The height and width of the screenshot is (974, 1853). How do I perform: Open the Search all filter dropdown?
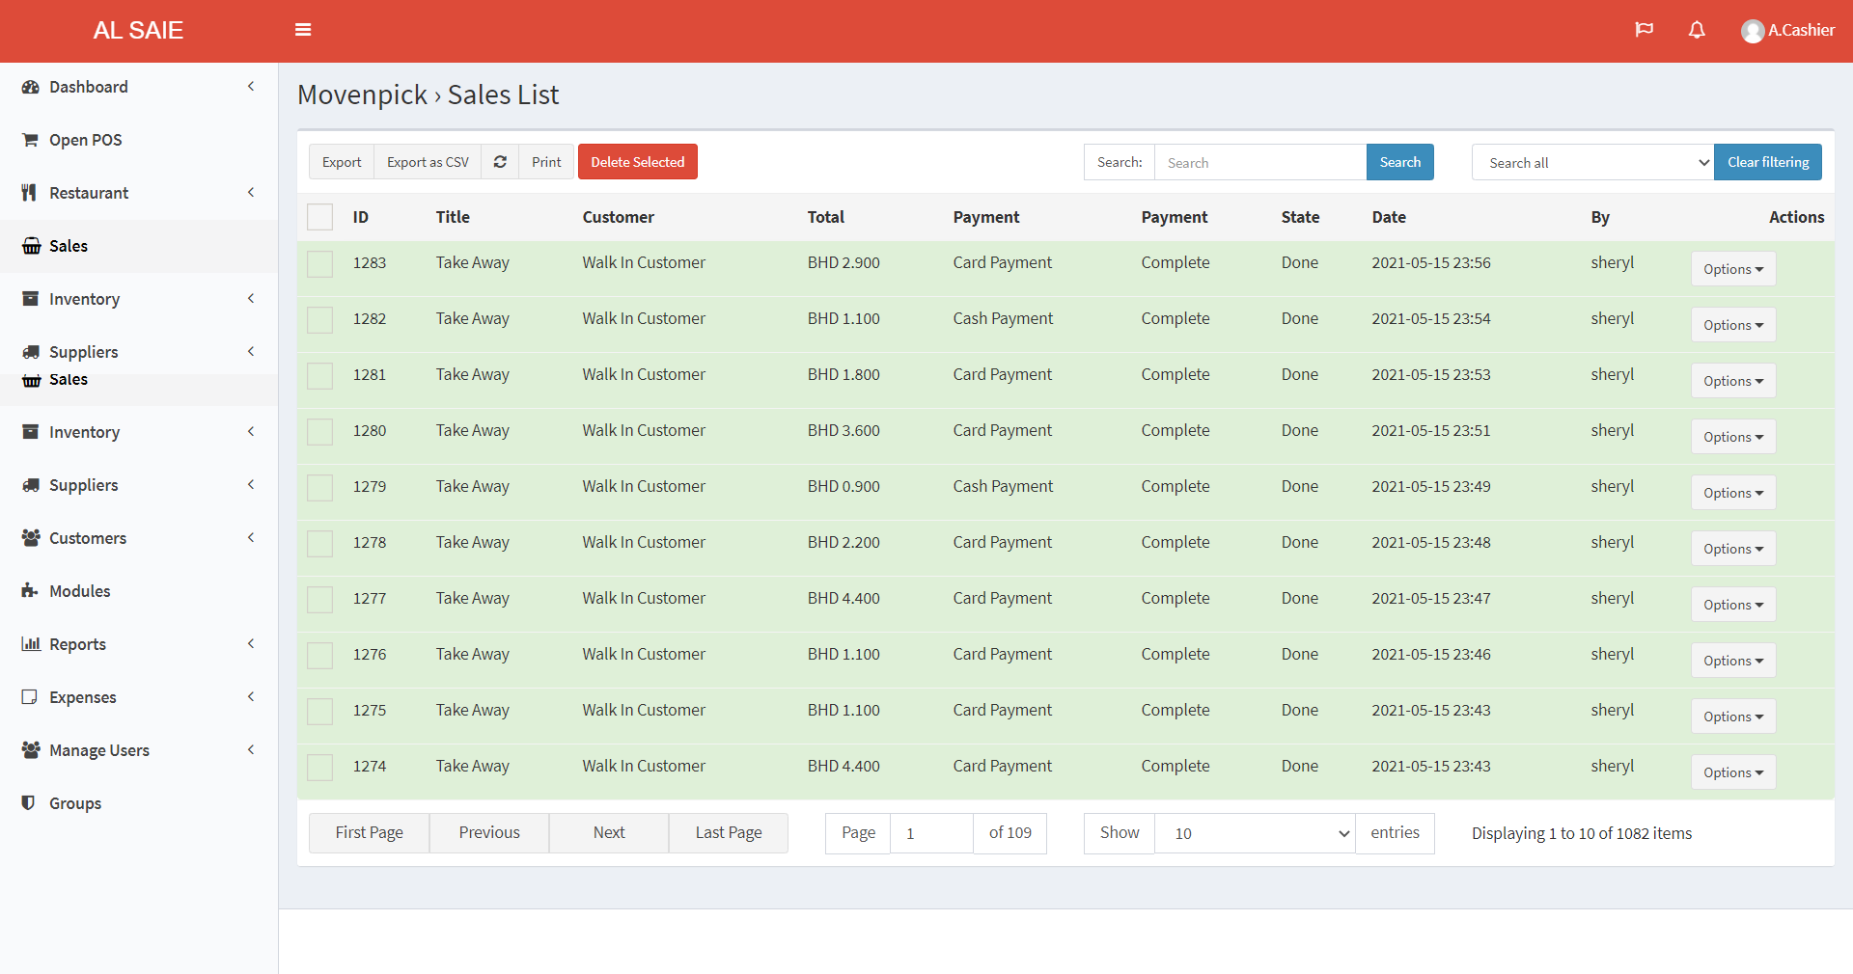click(1592, 162)
